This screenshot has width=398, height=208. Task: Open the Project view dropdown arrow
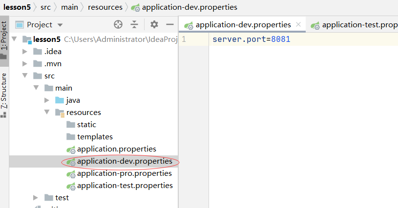click(x=60, y=25)
